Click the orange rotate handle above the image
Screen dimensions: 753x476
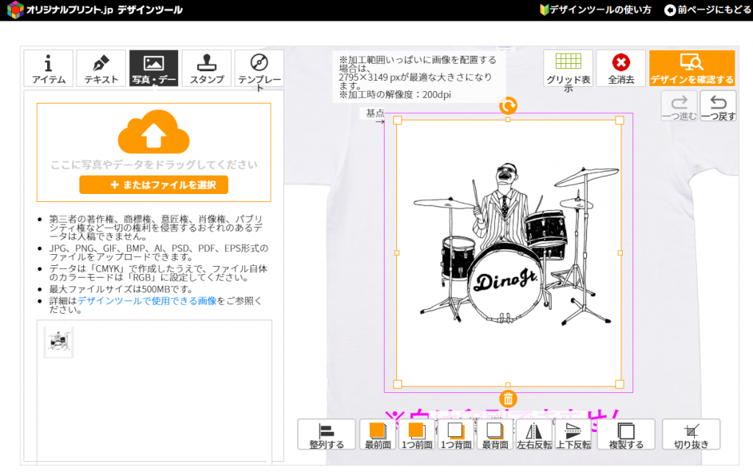coord(508,106)
